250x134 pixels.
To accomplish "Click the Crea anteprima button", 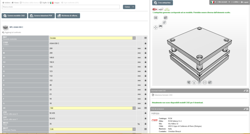I will (x=162, y=3).
